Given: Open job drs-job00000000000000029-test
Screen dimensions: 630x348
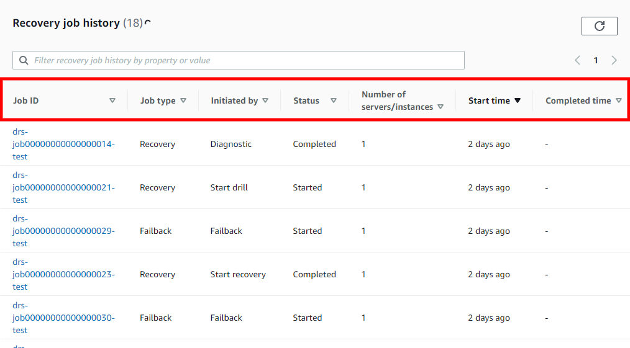Looking at the screenshot, I should (x=63, y=231).
